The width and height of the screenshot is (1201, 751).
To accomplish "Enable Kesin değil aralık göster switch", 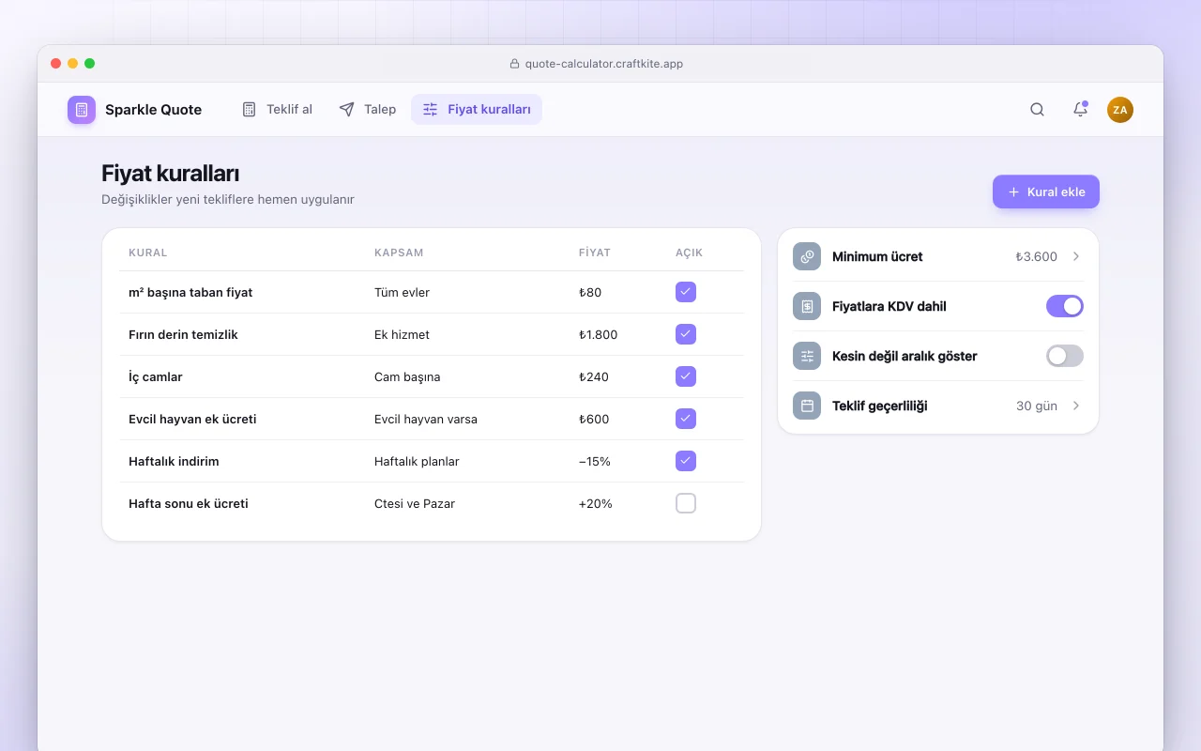I will point(1065,356).
